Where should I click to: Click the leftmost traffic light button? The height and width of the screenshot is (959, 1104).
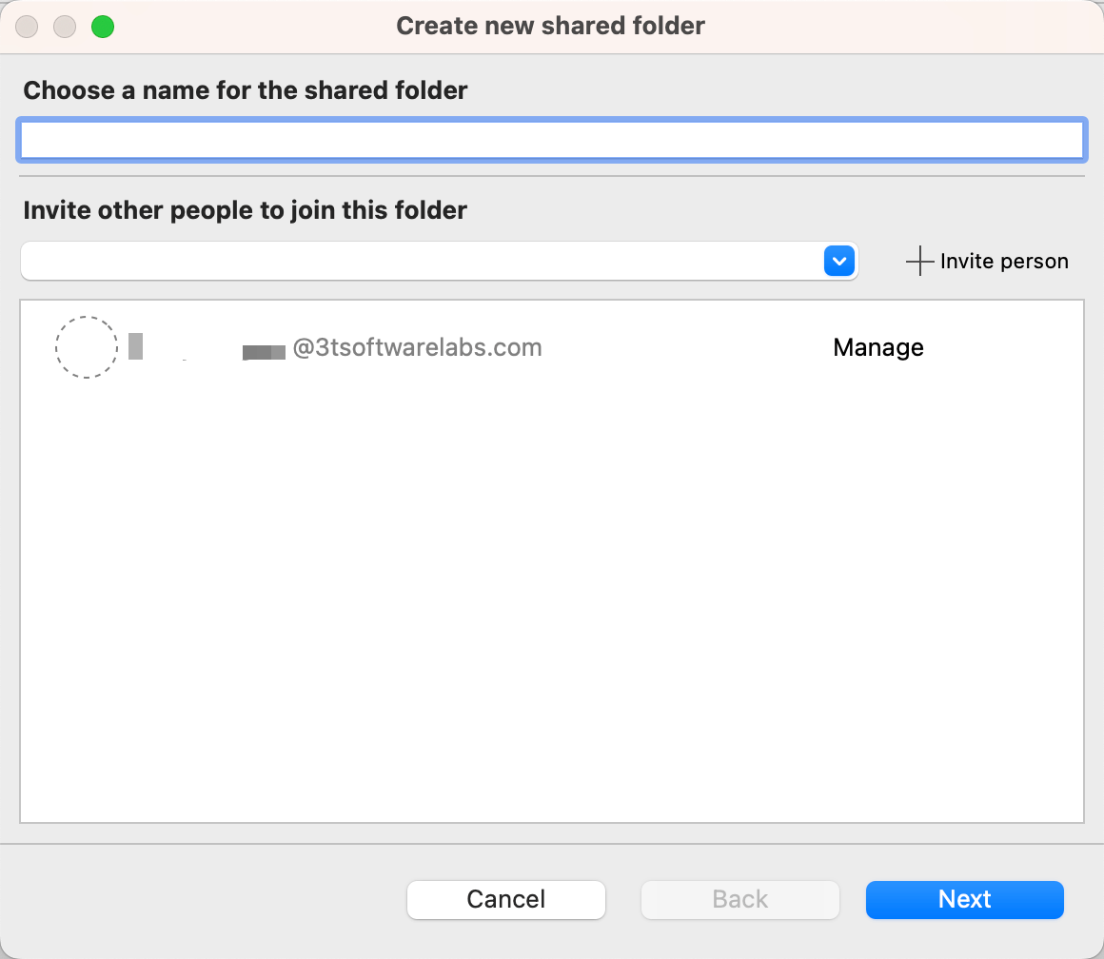coord(27,27)
